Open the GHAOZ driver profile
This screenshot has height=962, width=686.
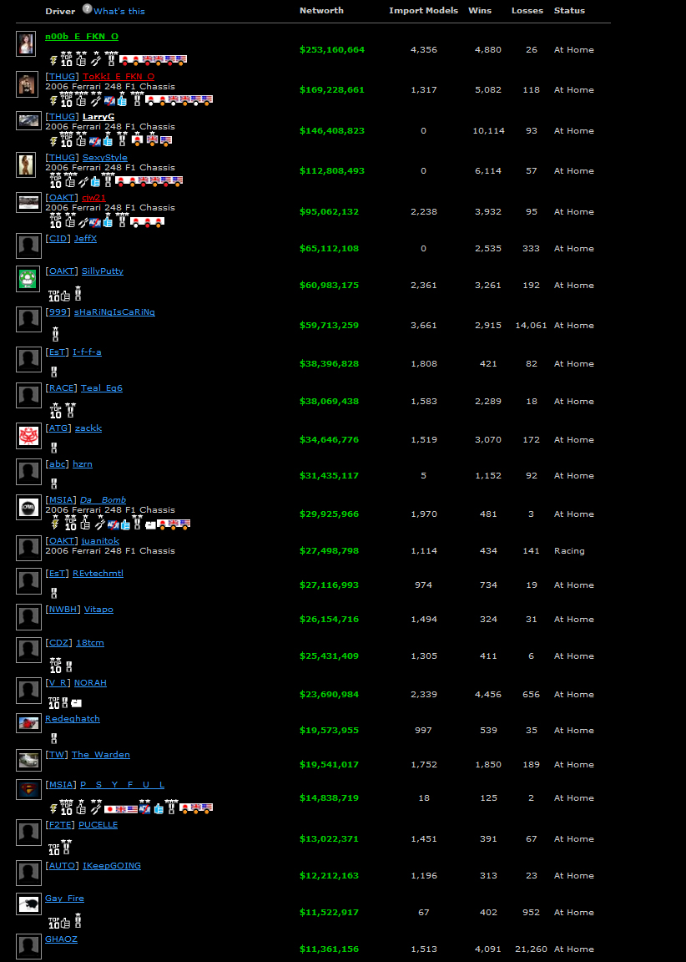click(x=61, y=939)
